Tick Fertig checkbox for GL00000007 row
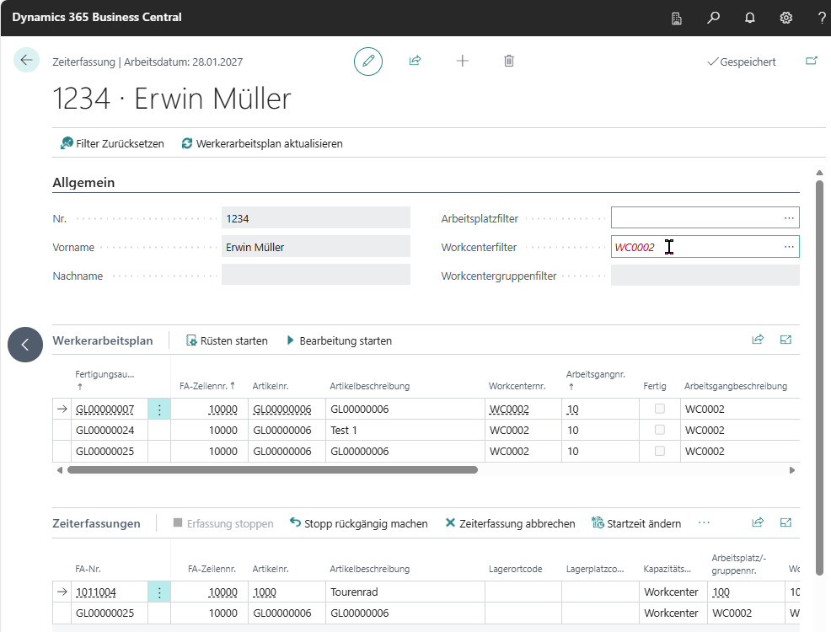Screen dimensions: 831x632 tap(660, 409)
